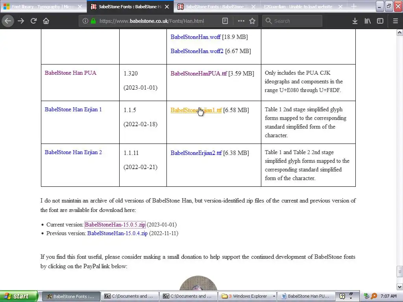Download BabelStoneHan-15.0.4.zip previous version
Viewport: 403px width, 302px height.
tap(117, 234)
